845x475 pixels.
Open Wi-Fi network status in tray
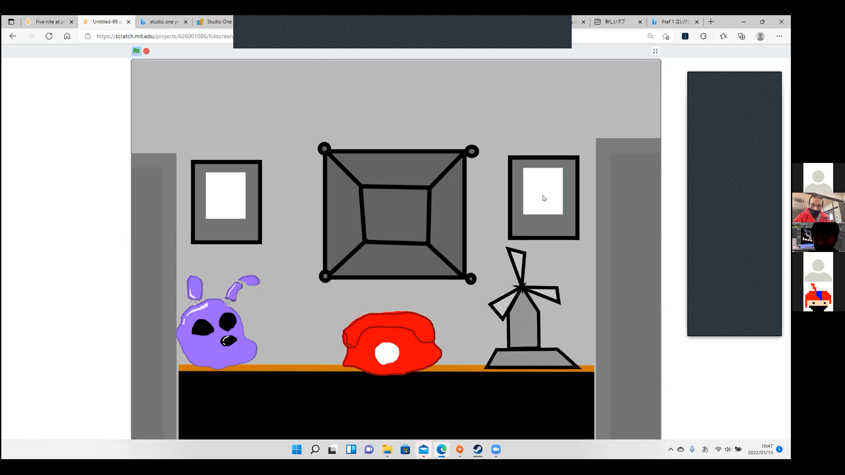point(718,449)
